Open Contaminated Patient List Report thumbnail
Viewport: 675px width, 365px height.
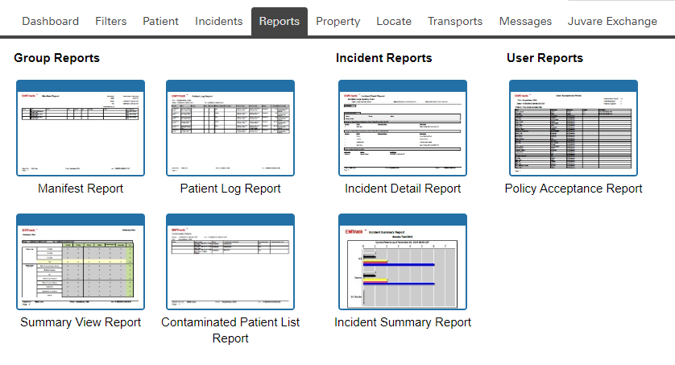pyautogui.click(x=230, y=262)
